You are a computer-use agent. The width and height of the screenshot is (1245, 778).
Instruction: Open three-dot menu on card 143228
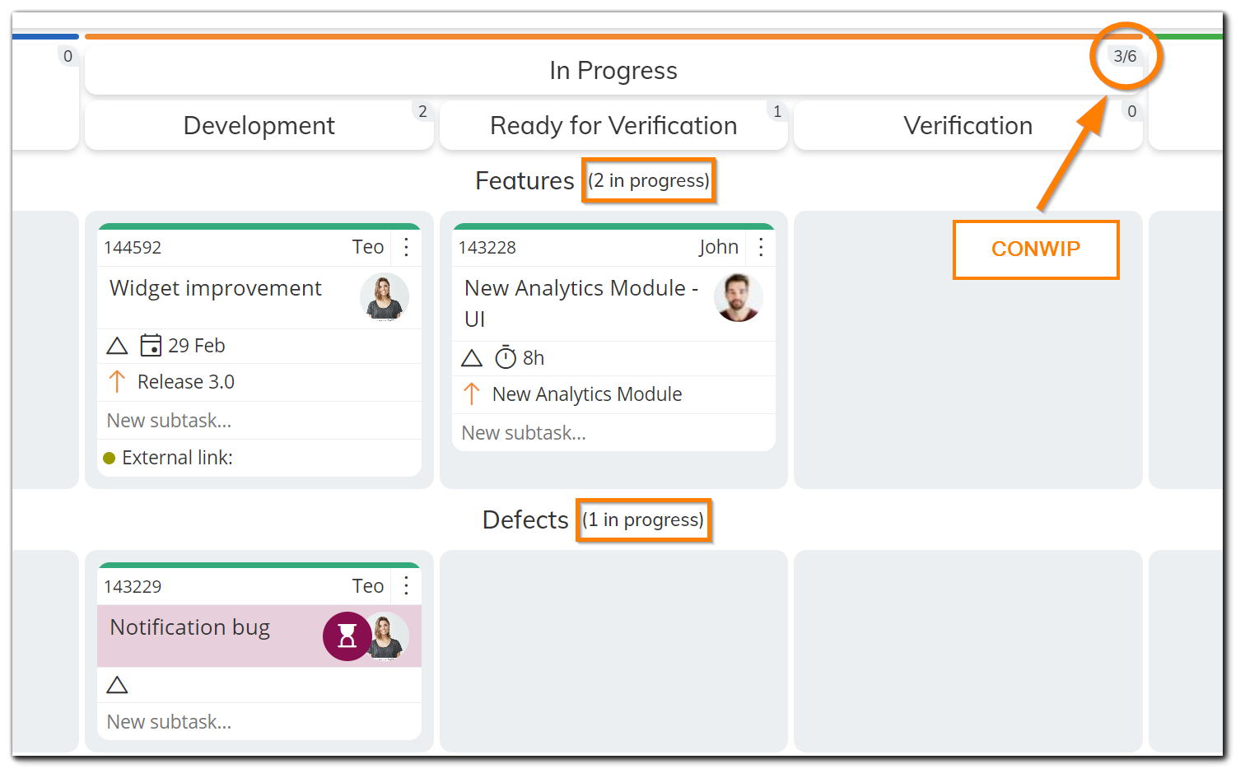point(761,247)
